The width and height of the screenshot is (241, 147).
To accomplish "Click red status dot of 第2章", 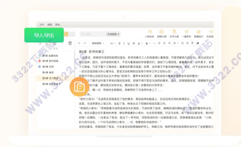I will tap(39, 61).
